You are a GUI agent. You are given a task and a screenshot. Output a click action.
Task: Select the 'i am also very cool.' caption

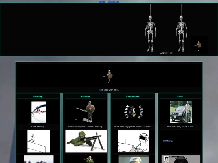tap(109, 90)
